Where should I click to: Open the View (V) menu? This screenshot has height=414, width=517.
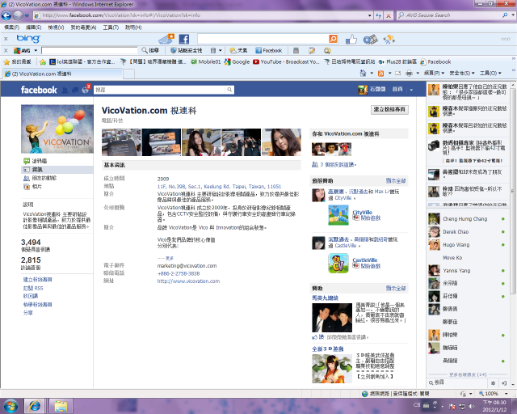(x=56, y=27)
